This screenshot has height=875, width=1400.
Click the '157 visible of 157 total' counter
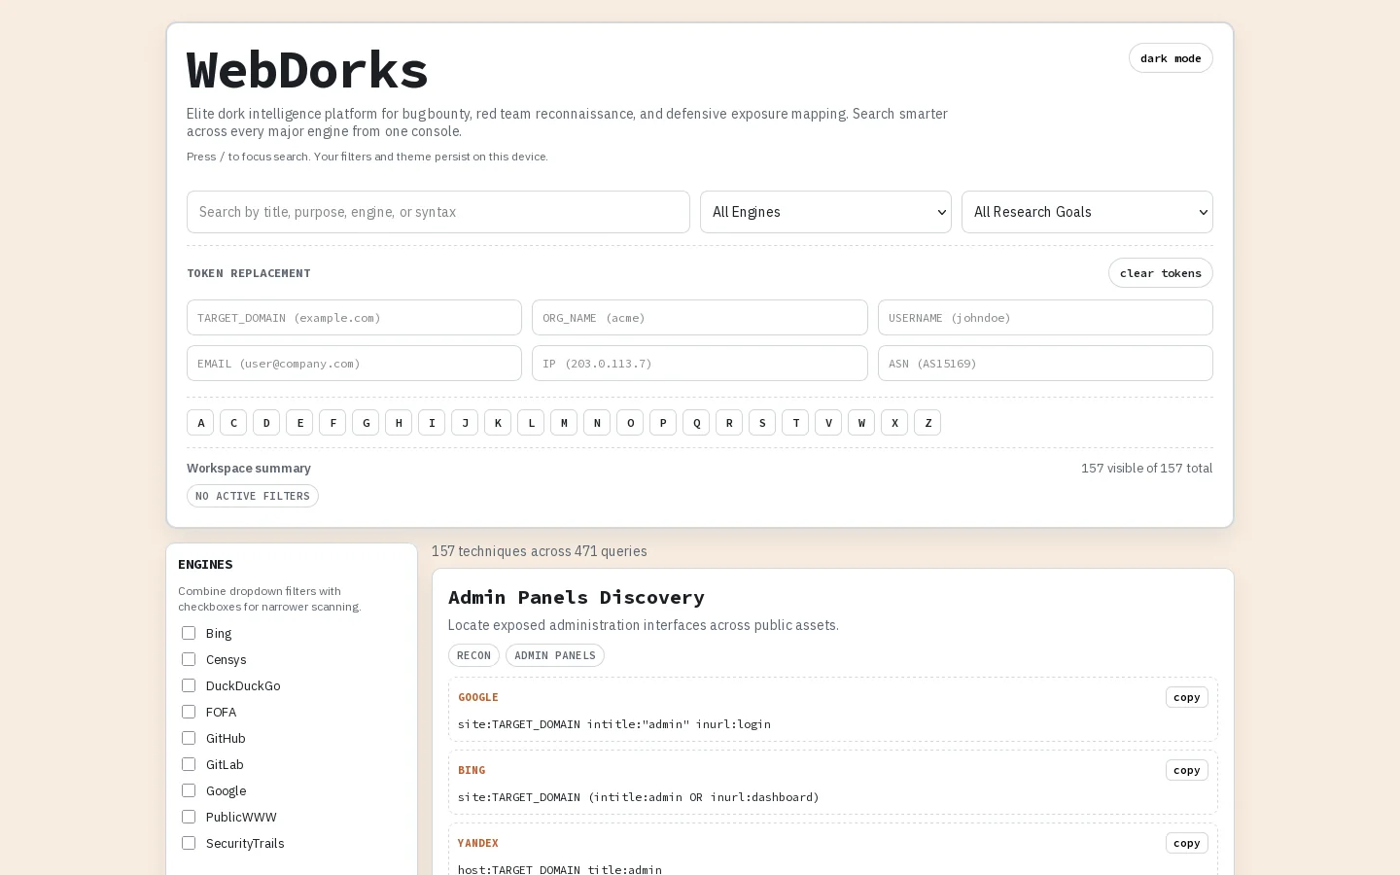1147,469
